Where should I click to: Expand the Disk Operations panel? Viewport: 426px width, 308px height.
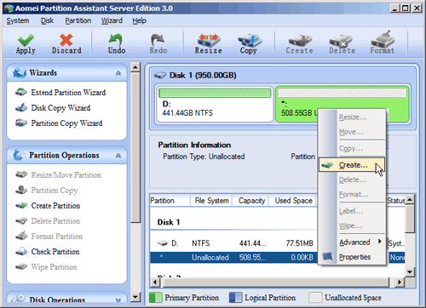click(x=118, y=299)
